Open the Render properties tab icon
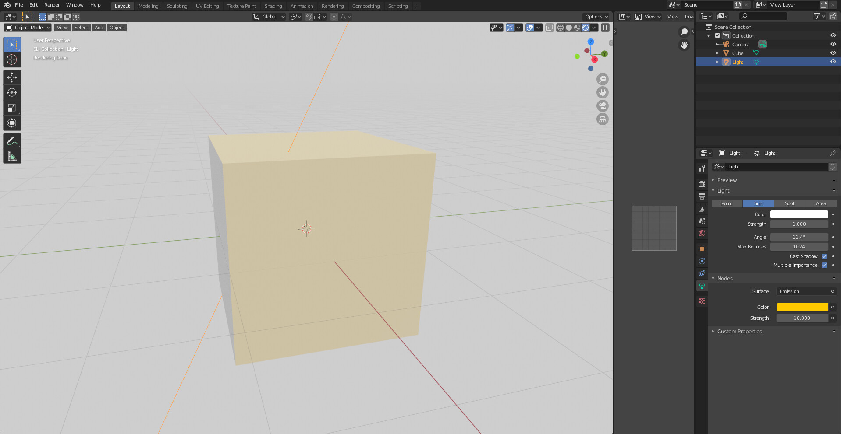841x434 pixels. point(702,184)
